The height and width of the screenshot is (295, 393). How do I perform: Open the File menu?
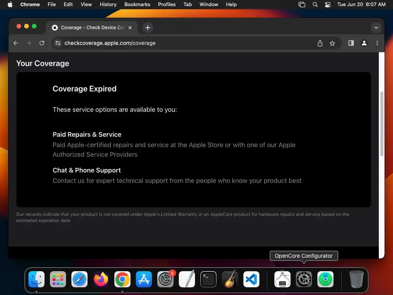pos(52,4)
